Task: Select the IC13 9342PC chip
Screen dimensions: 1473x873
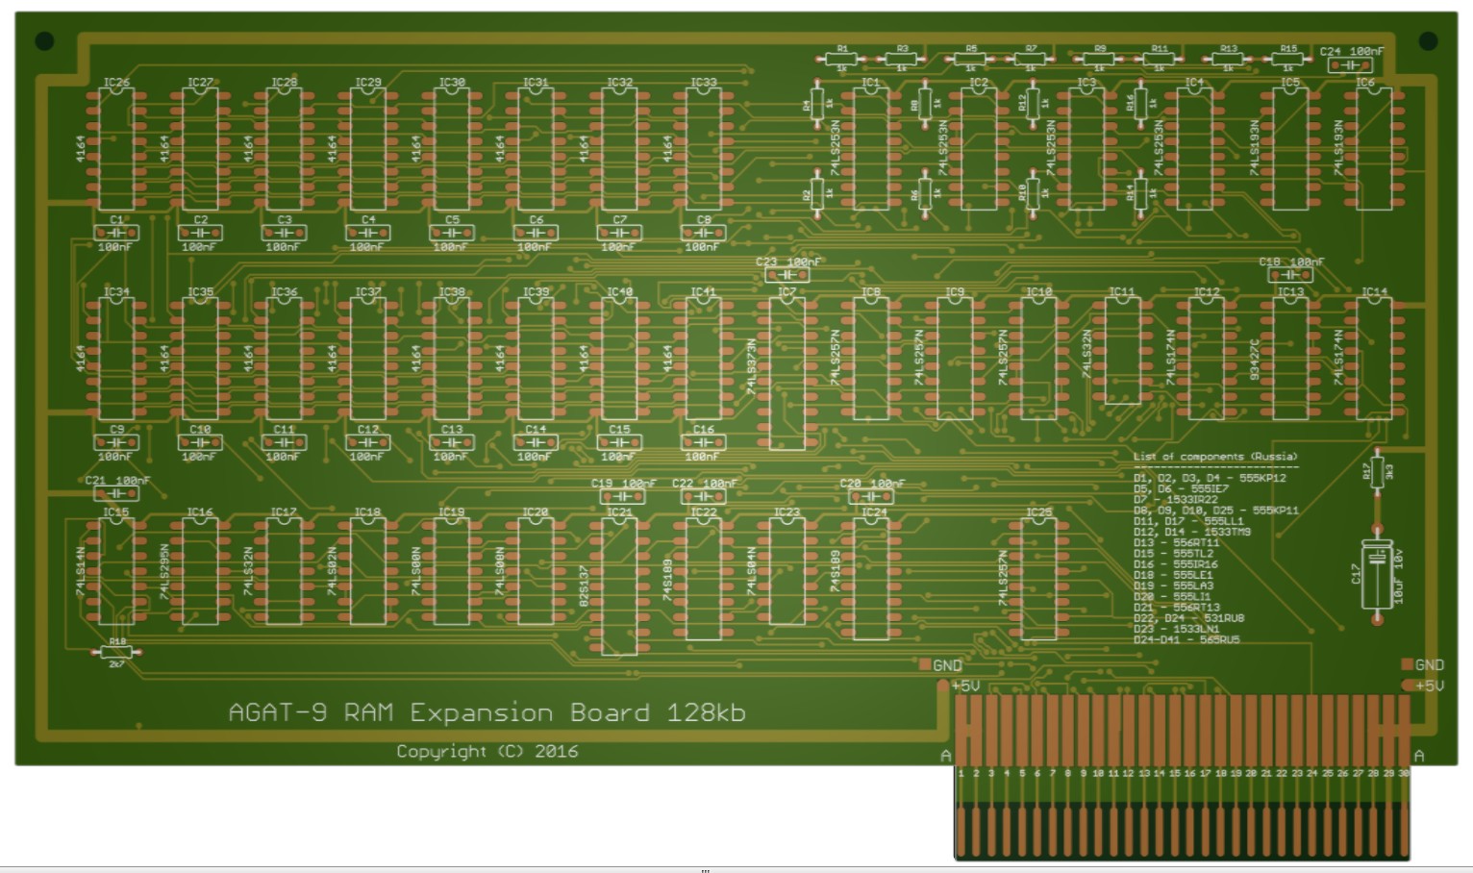Action: pyautogui.click(x=1289, y=358)
